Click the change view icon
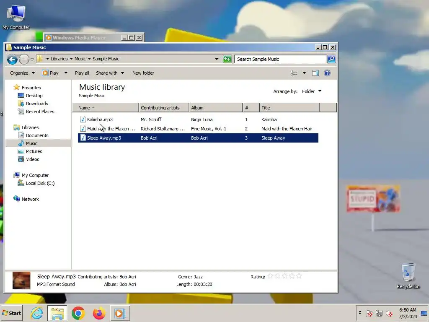 point(294,73)
